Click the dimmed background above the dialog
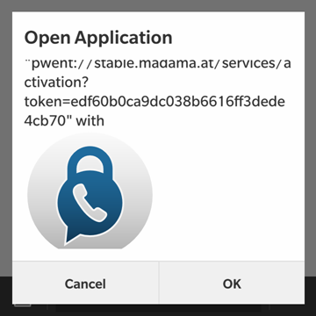 (158, 5)
